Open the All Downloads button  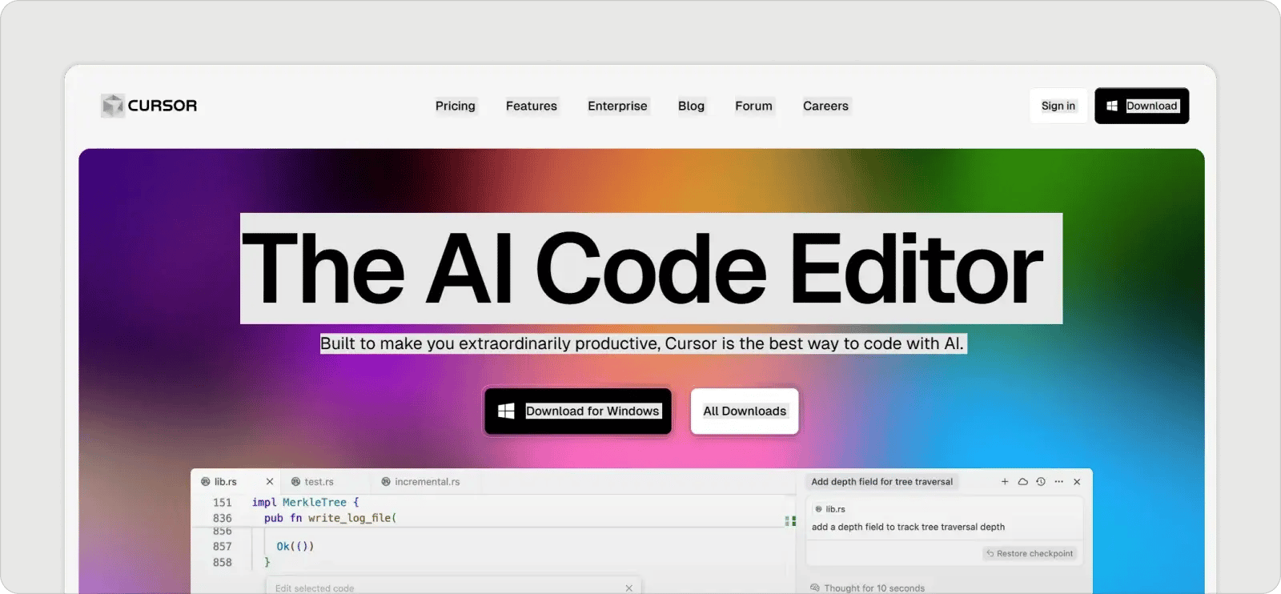point(745,411)
